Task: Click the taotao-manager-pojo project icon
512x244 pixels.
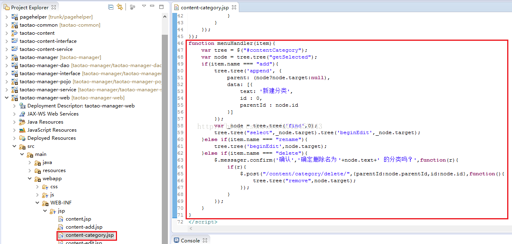Action: 15,82
